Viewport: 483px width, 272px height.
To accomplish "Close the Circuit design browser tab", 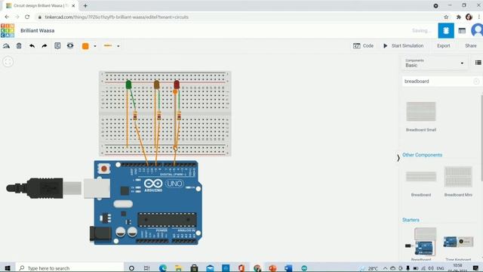I will [73, 5].
